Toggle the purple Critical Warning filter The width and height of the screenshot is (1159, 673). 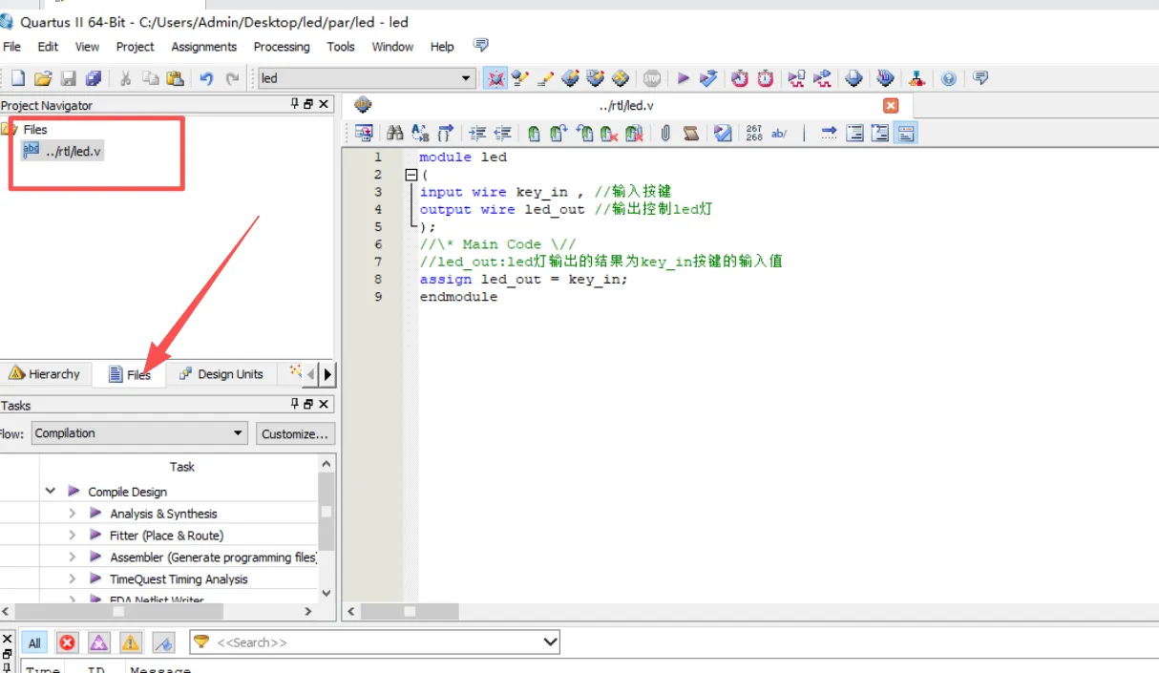click(x=98, y=643)
